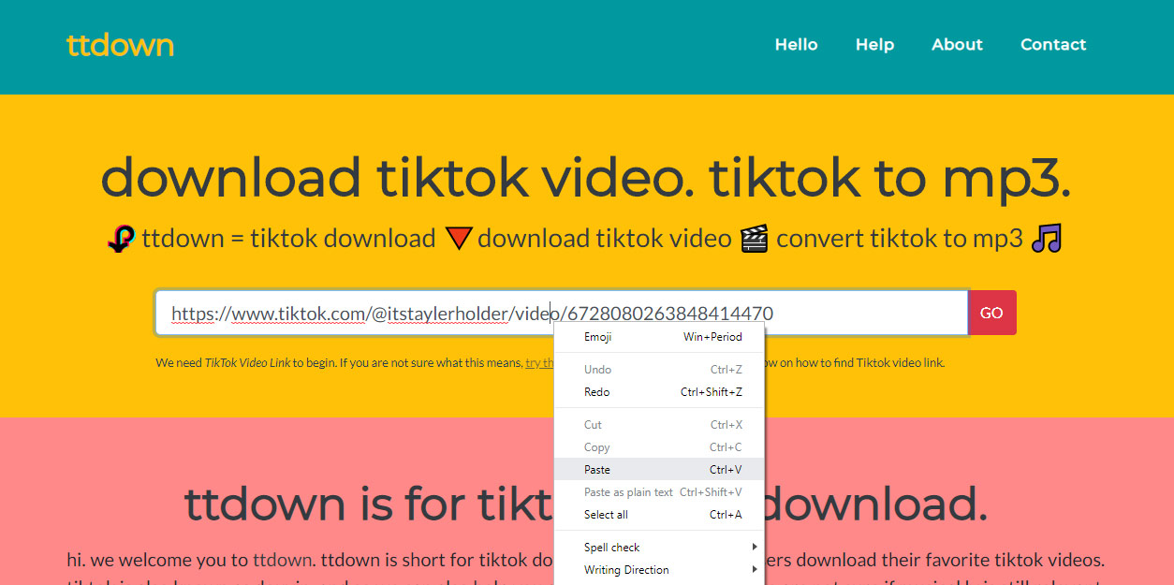Click the clapperboard emoji icon

(x=754, y=240)
